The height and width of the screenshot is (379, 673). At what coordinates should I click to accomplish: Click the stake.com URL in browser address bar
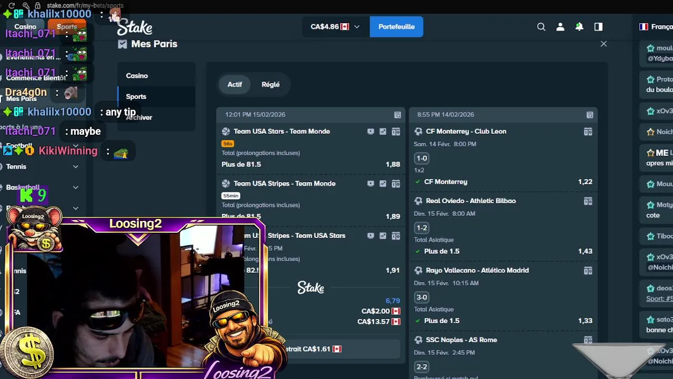(85, 6)
